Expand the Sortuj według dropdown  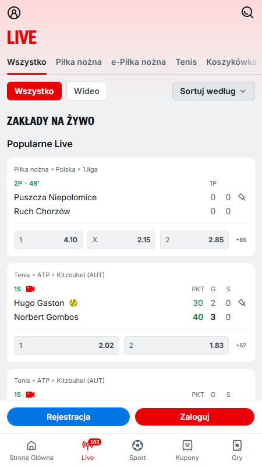pos(214,91)
